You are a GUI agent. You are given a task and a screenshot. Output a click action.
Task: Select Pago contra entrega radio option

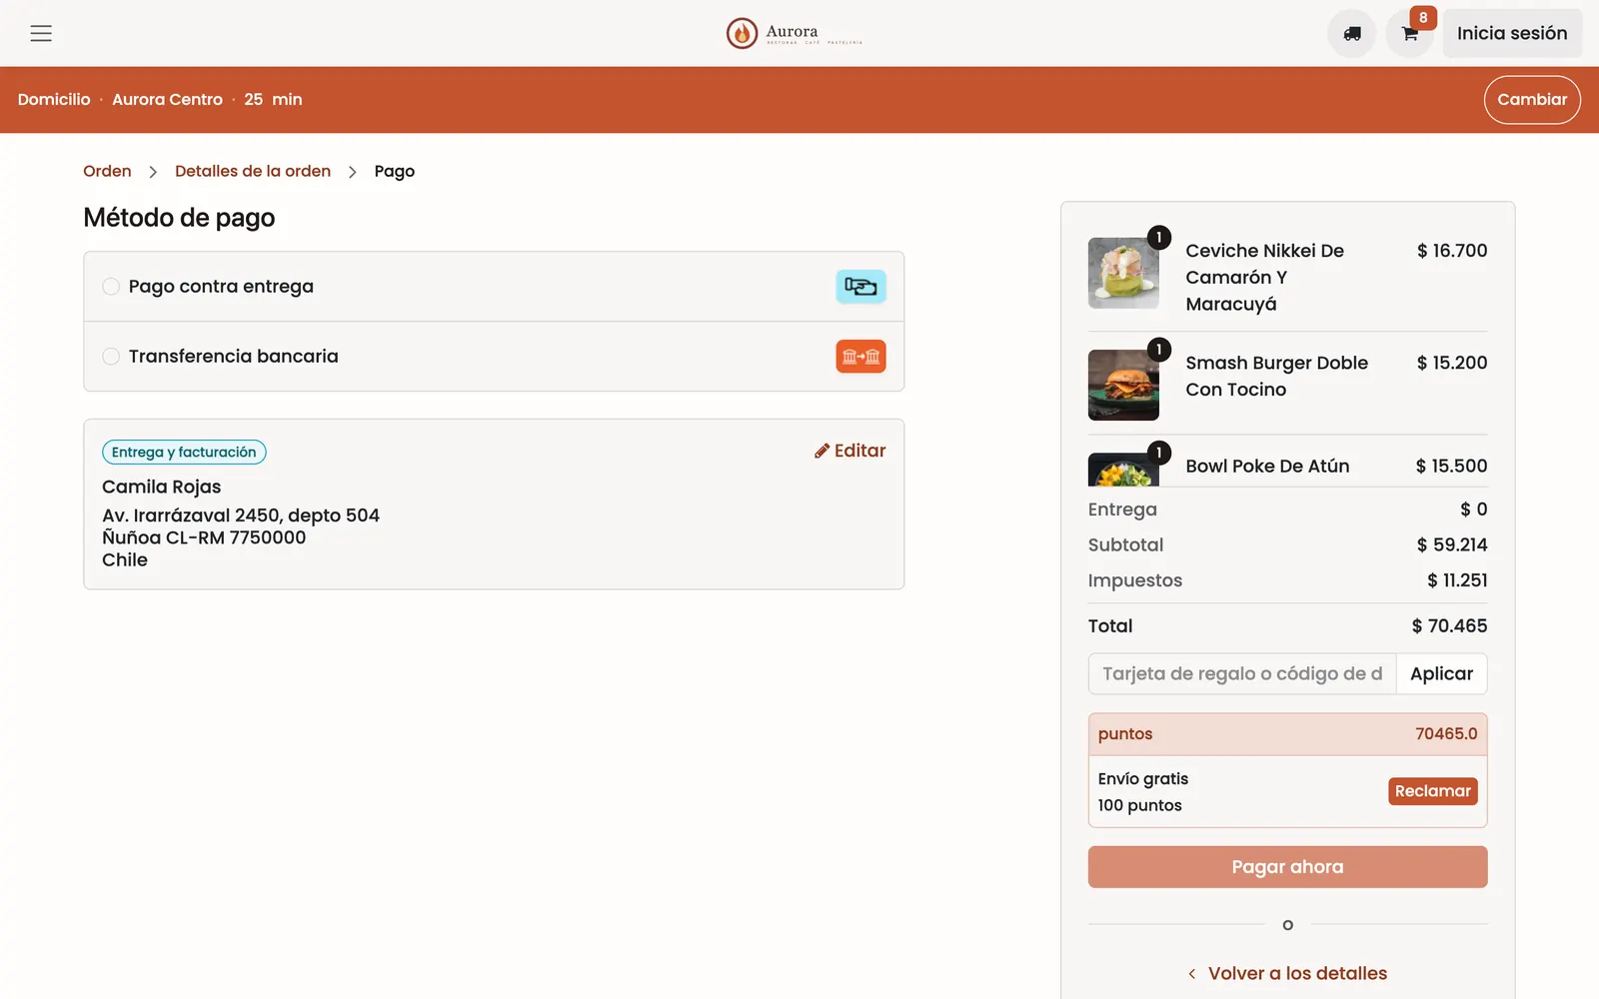pos(111,287)
